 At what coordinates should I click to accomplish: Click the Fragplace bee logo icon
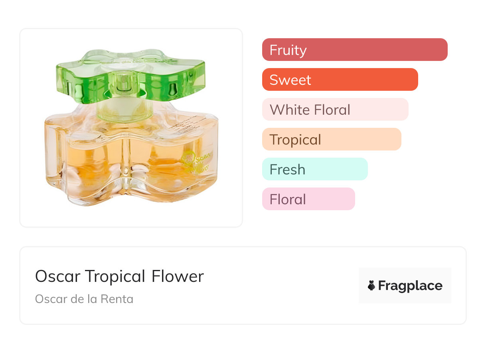[371, 285]
